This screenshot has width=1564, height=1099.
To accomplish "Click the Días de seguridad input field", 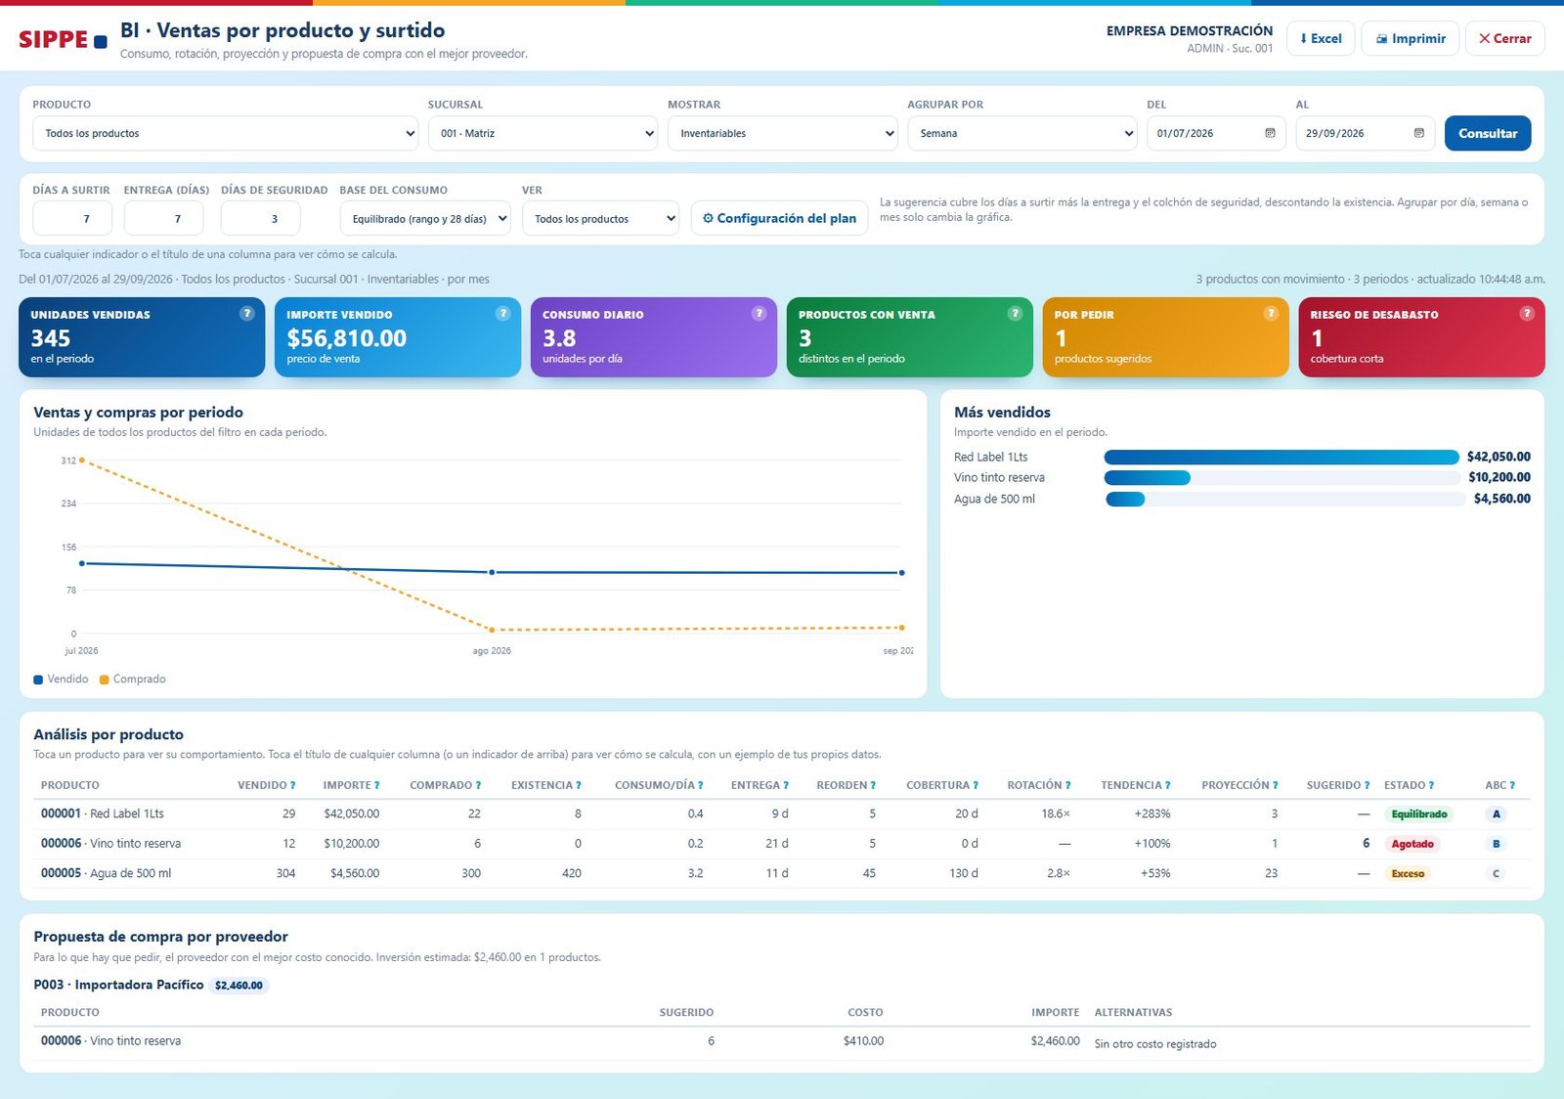I will [x=260, y=218].
